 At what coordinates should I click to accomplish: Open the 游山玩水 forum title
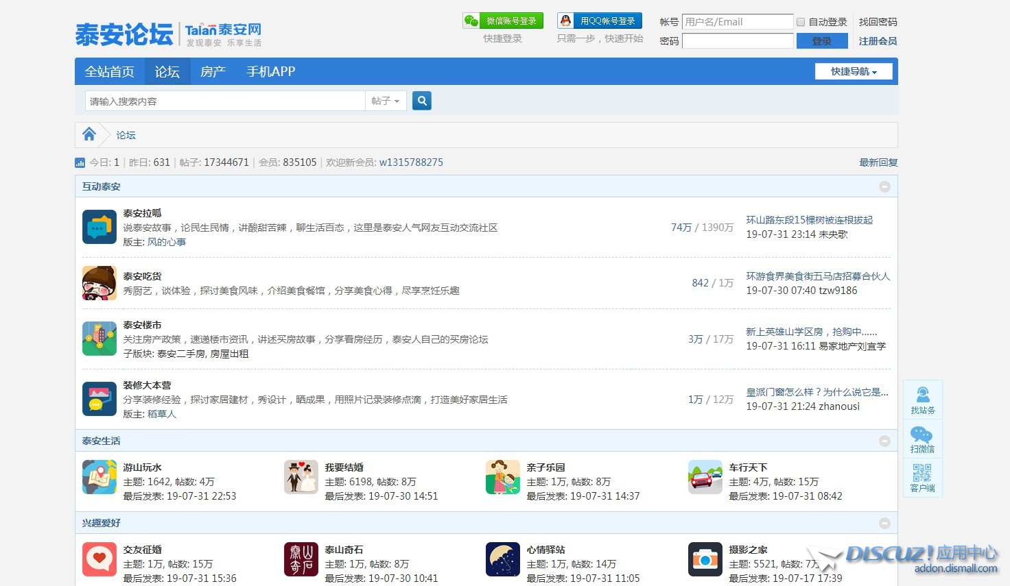pos(142,467)
